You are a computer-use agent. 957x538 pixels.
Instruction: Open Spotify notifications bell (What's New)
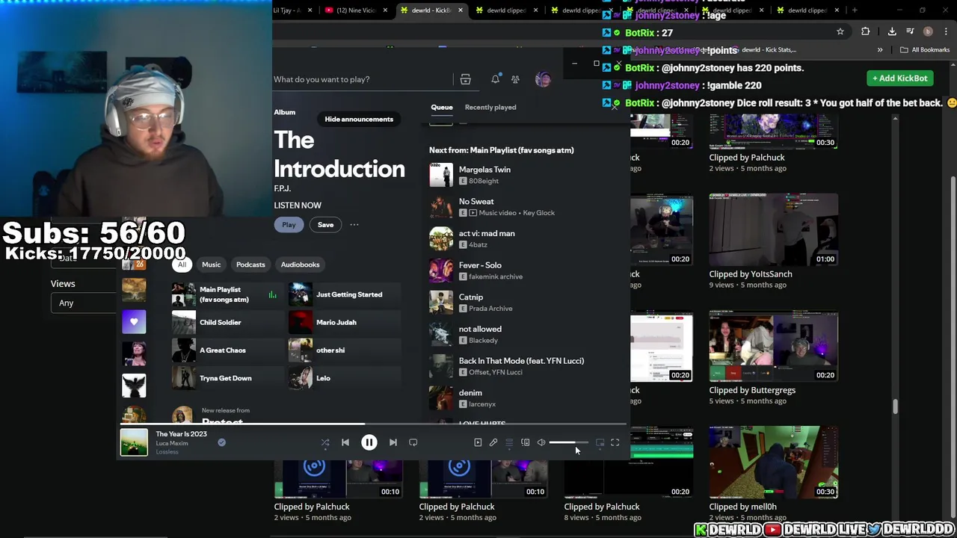click(495, 79)
